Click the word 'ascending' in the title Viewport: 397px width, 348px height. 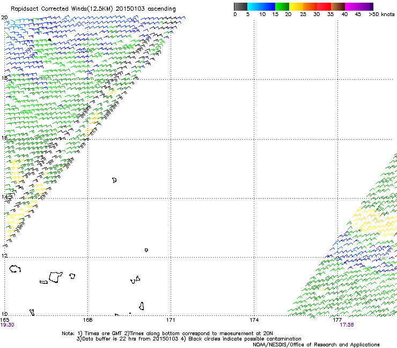(161, 9)
